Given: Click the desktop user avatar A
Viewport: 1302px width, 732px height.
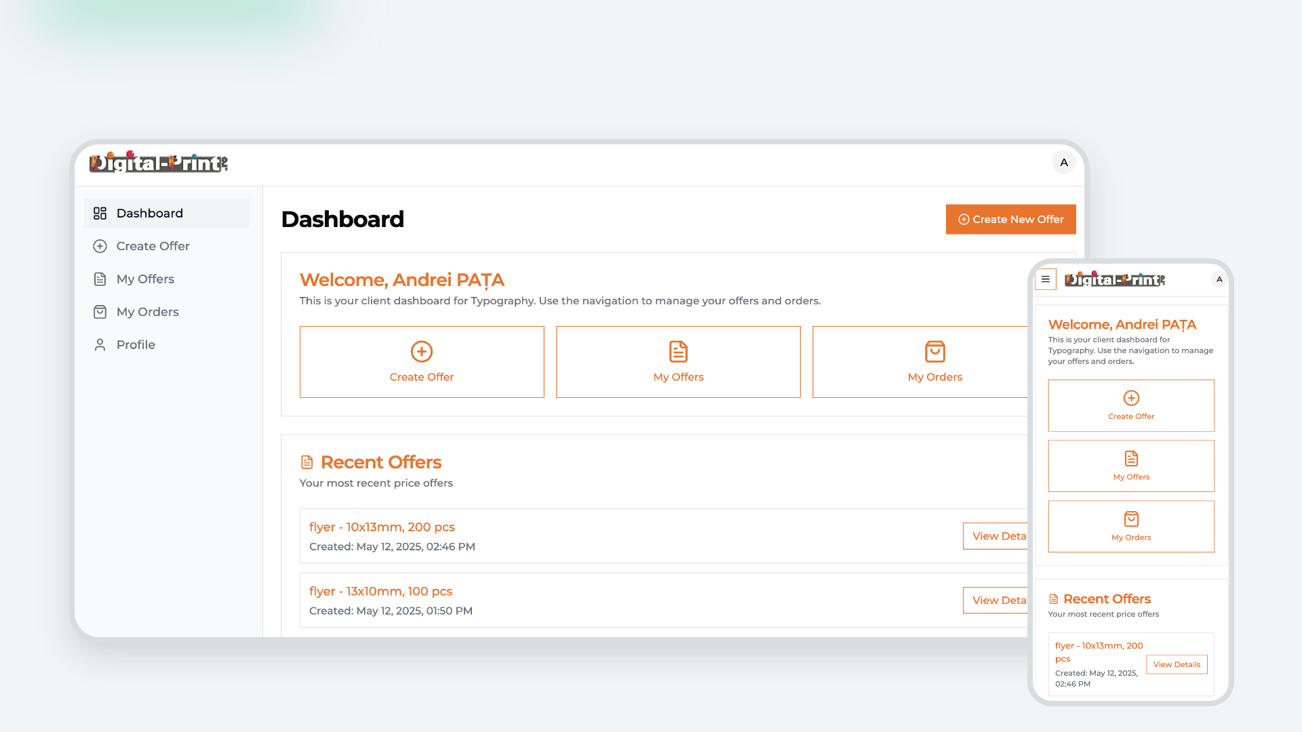Looking at the screenshot, I should coord(1063,163).
